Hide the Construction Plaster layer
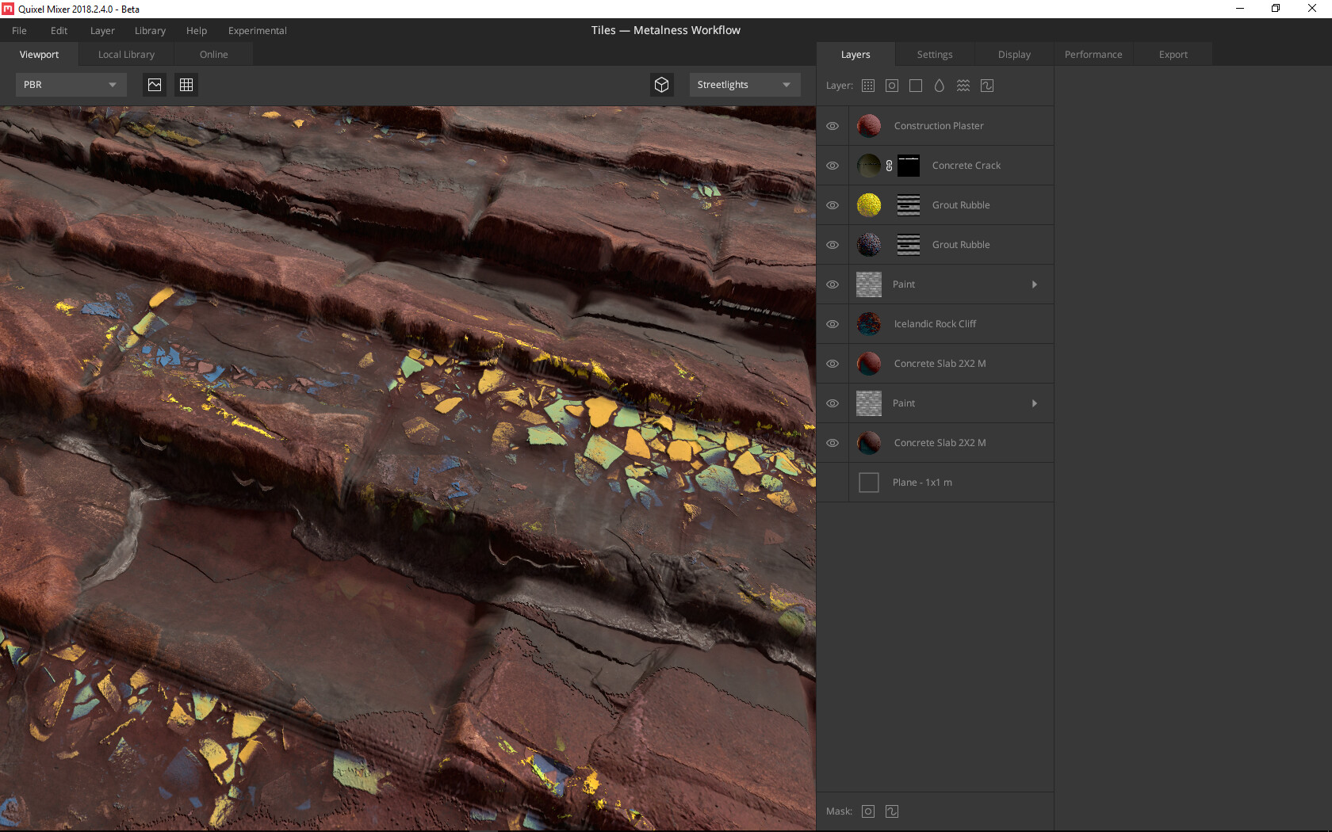 pos(832,125)
